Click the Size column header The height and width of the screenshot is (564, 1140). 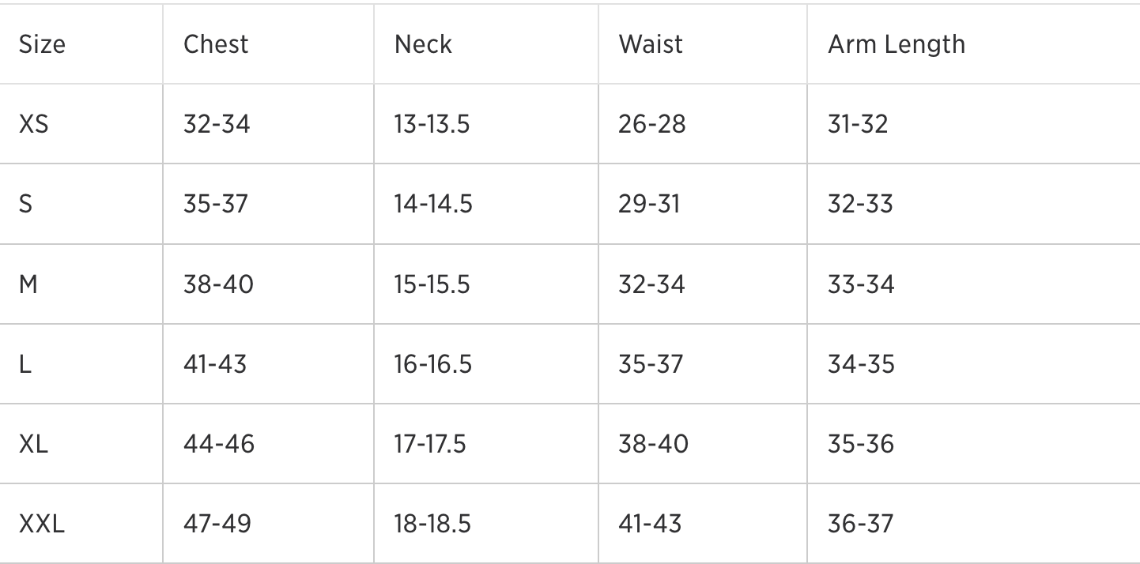(x=42, y=44)
